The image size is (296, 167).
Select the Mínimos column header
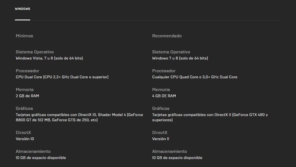pos(24,36)
